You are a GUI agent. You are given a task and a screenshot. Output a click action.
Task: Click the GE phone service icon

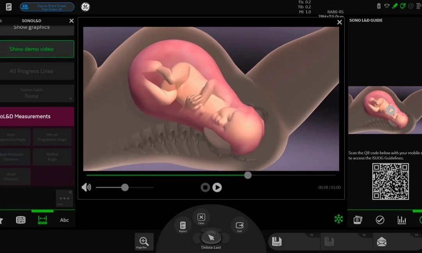pyautogui.click(x=387, y=6)
